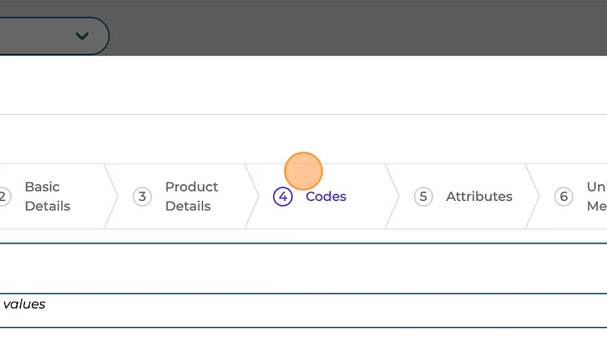Jump to the partially visible sixth step label
This screenshot has height=341, width=607.
pos(595,197)
